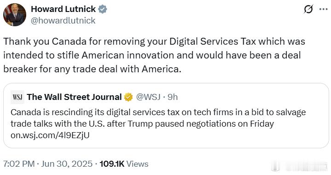Open Howard Lutnick's profile picture

pyautogui.click(x=15, y=15)
